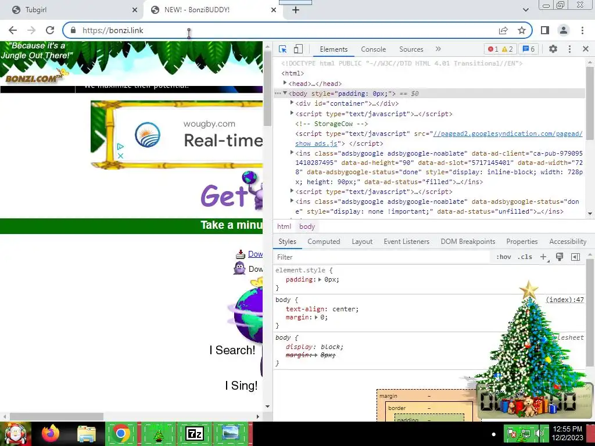Open DevTools settings gear

click(553, 49)
